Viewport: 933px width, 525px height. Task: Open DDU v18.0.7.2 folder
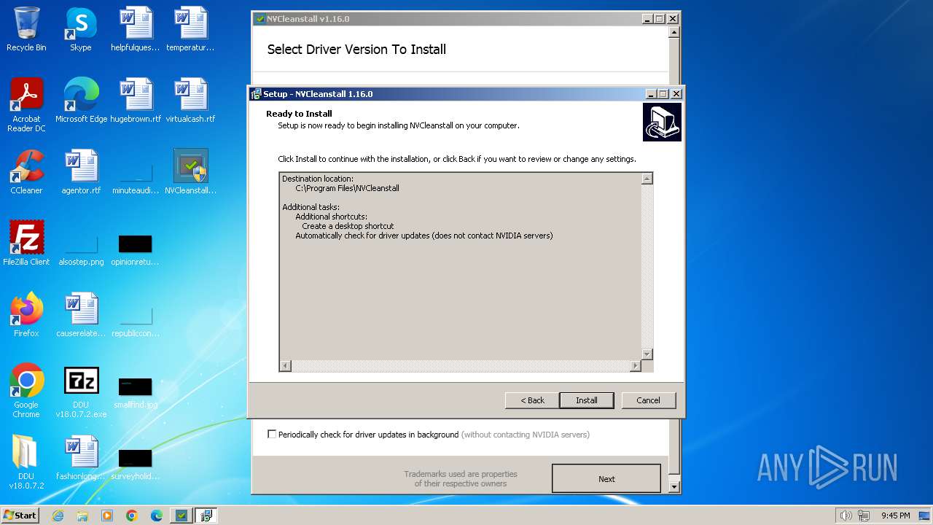pos(26,462)
